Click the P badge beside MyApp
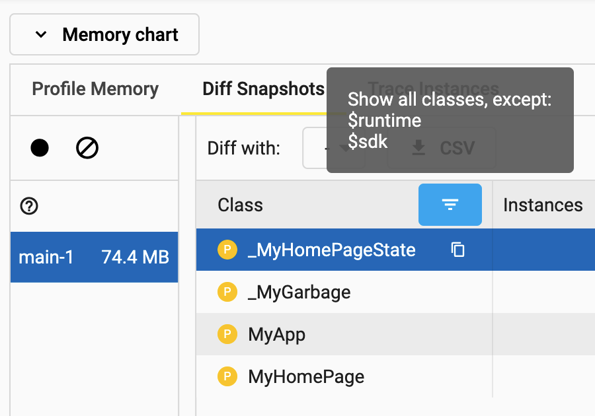Viewport: 595px width, 416px height. [227, 334]
